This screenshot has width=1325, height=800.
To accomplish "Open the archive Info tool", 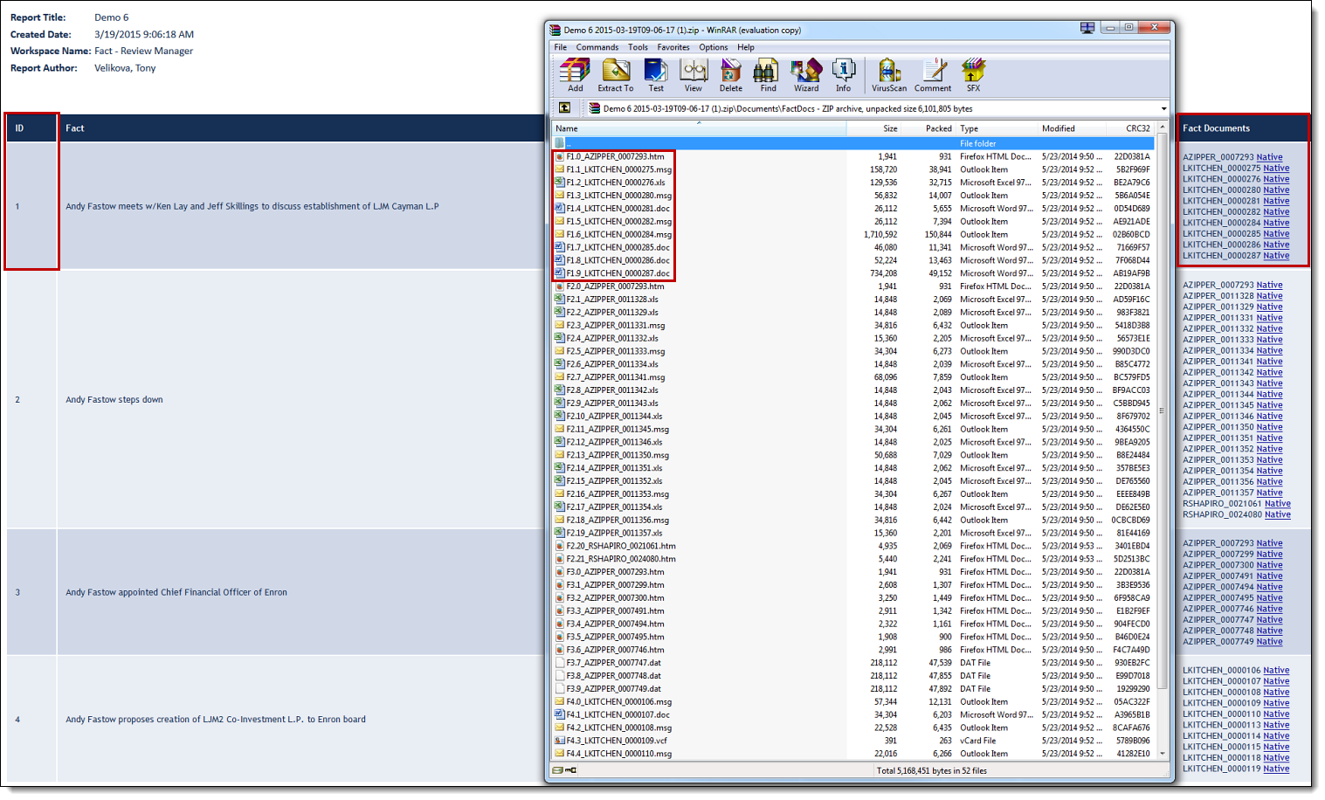I will click(x=843, y=74).
